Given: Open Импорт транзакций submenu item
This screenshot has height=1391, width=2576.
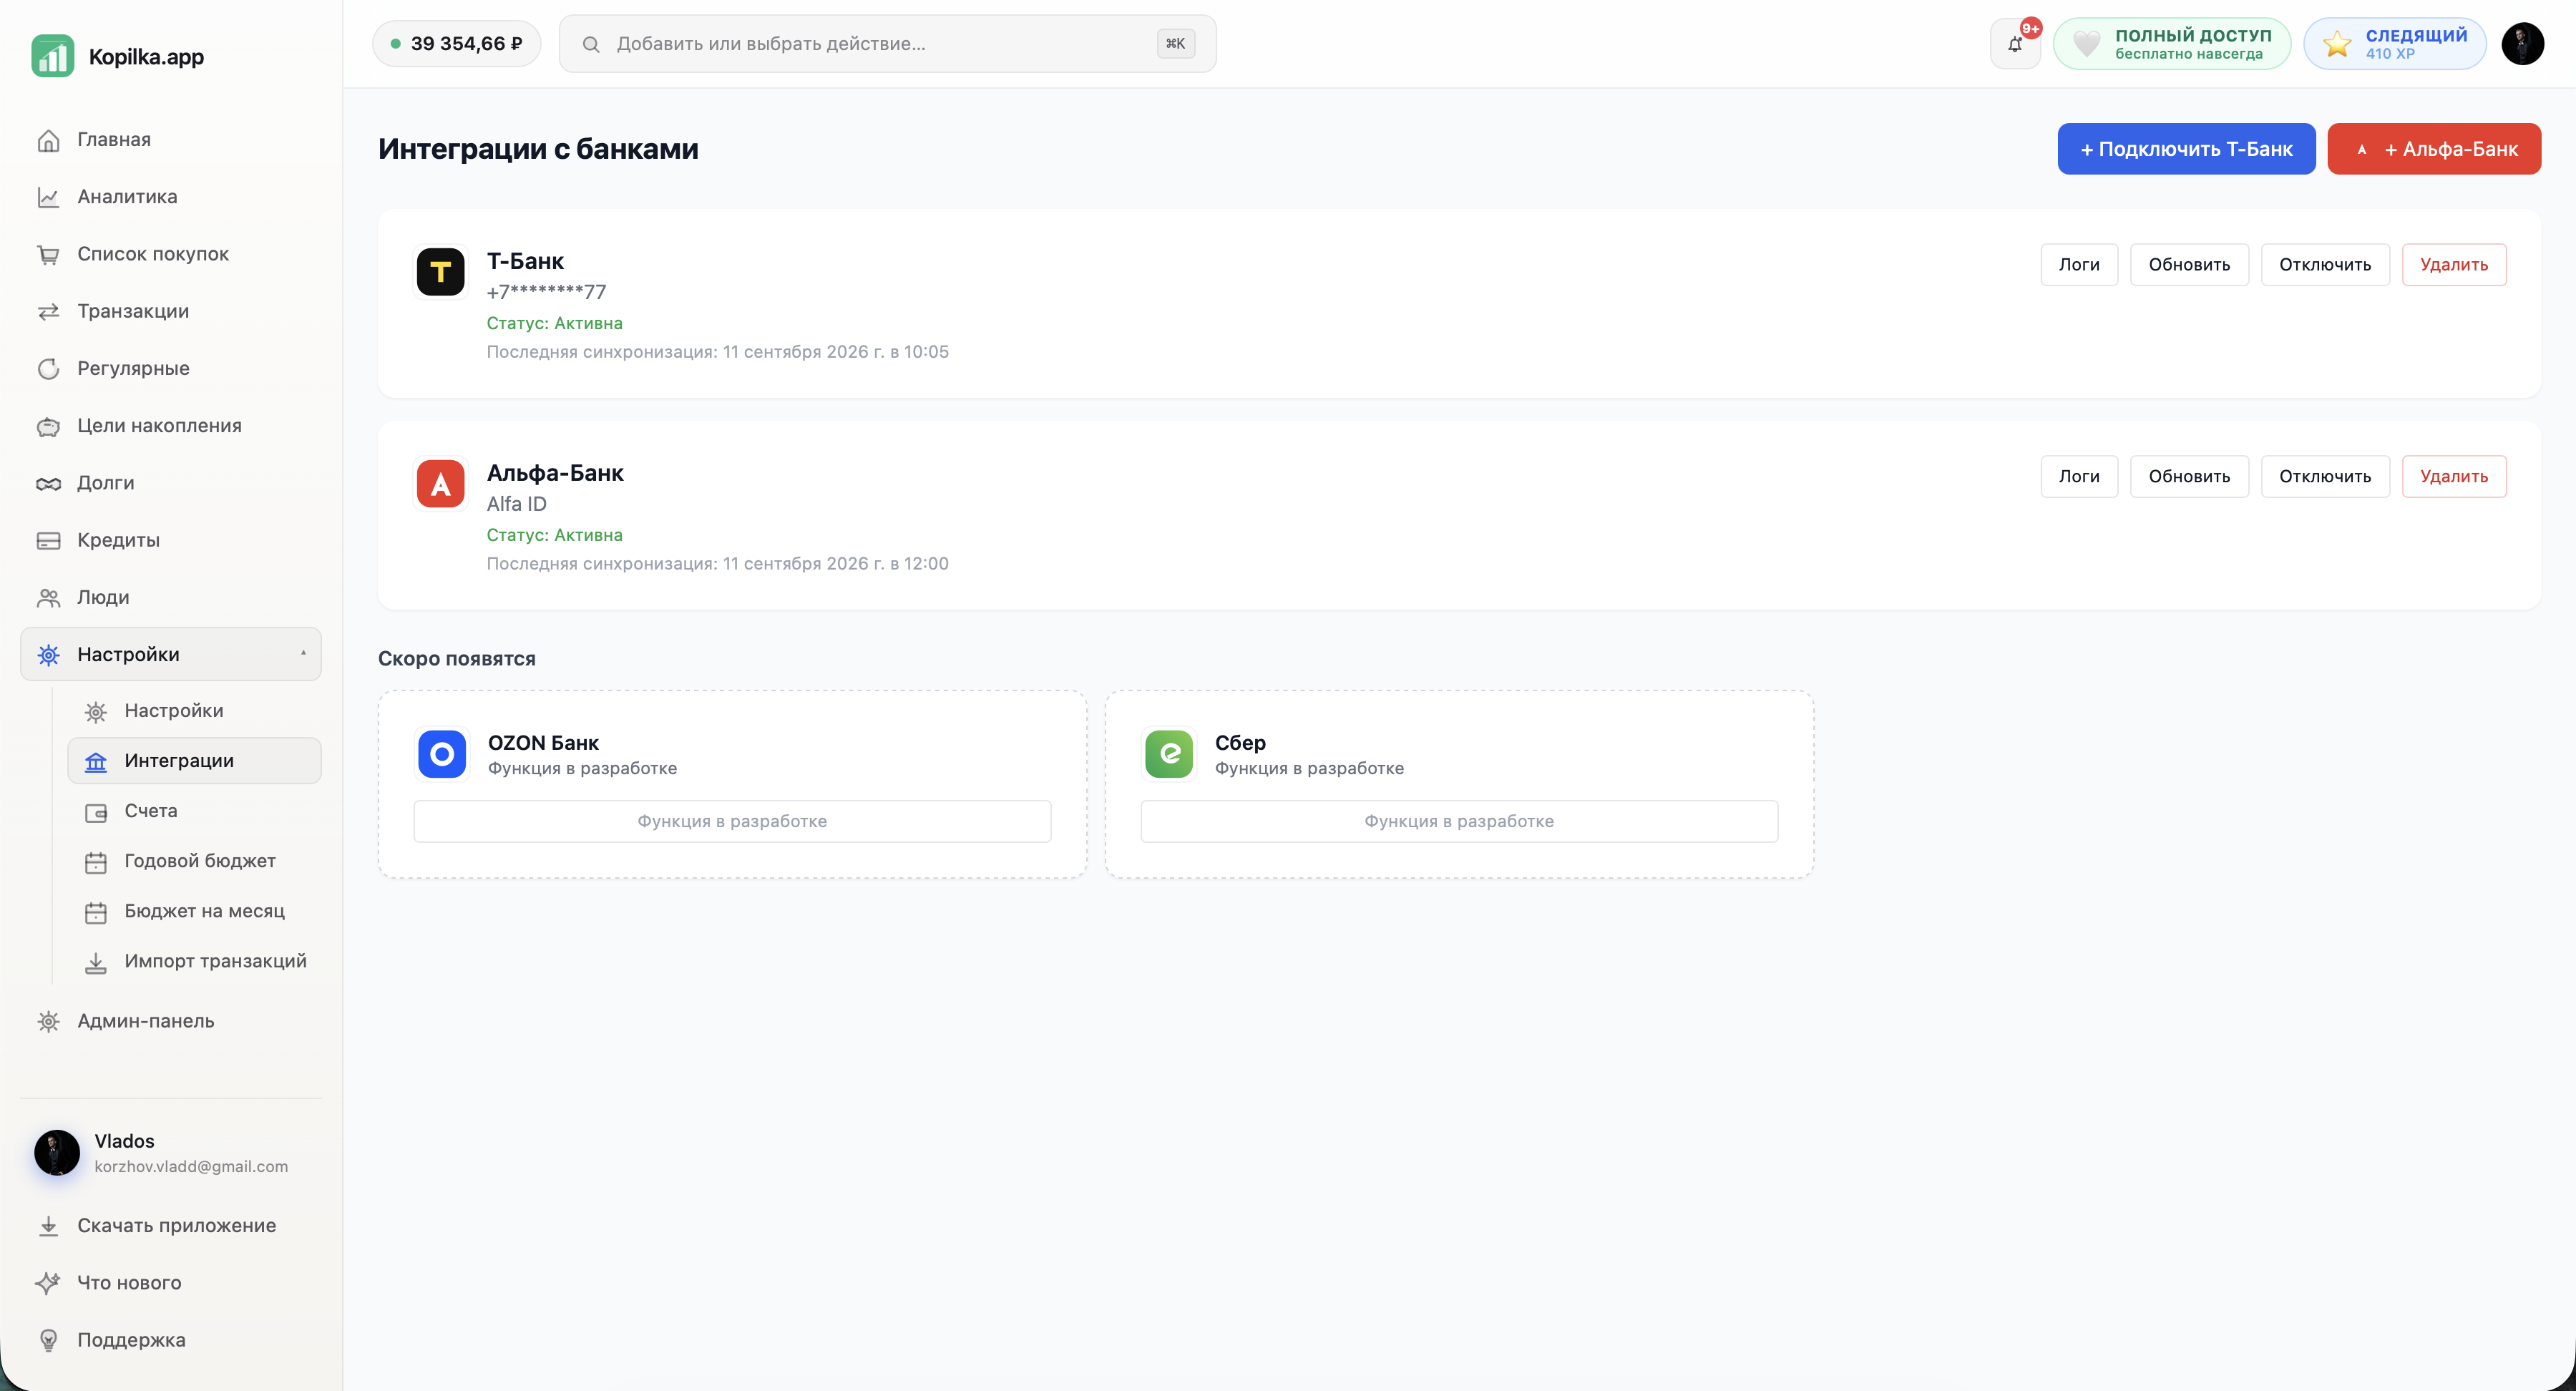Looking at the screenshot, I should pos(194,961).
